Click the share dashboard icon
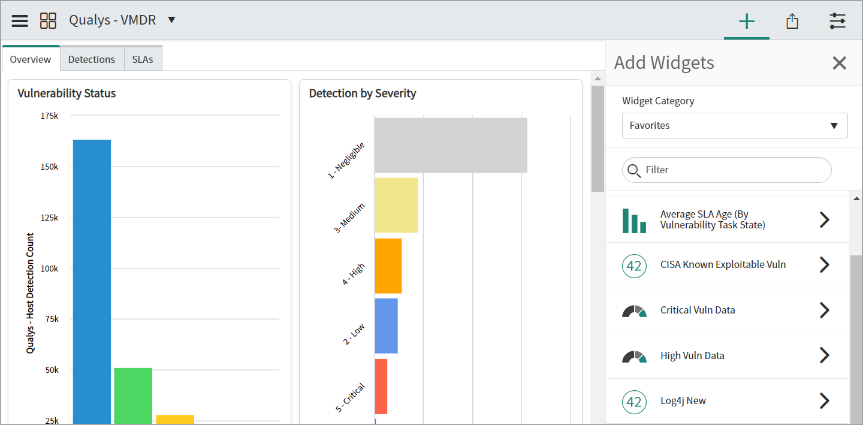Screen dimensions: 863x425 pos(792,22)
